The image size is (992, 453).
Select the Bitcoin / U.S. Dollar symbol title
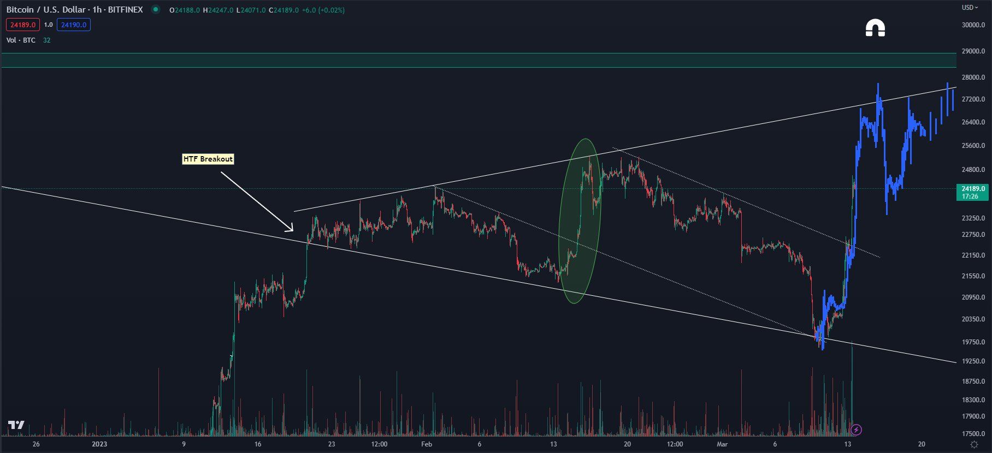(x=74, y=10)
